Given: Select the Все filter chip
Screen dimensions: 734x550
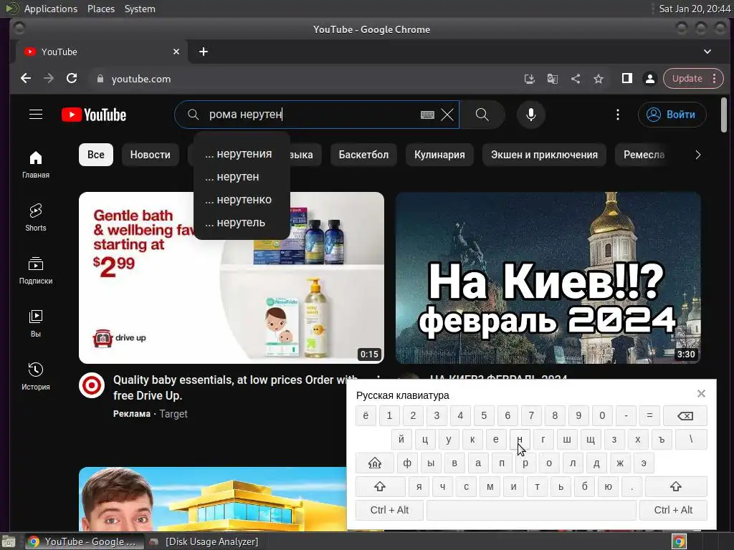Looking at the screenshot, I should 96,155.
